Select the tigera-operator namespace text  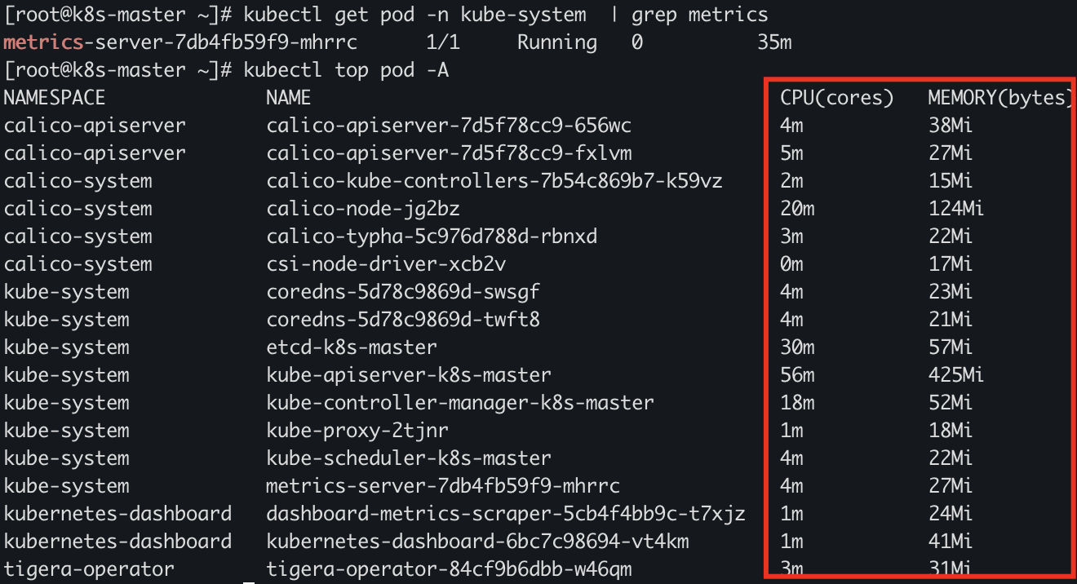point(89,569)
